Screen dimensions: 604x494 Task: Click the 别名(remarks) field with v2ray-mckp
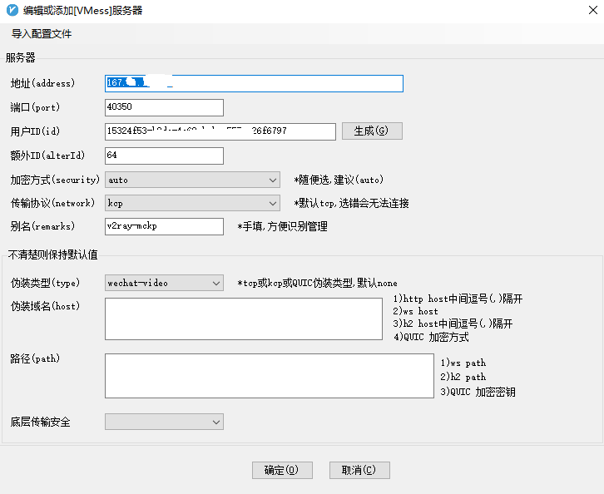[x=164, y=226]
